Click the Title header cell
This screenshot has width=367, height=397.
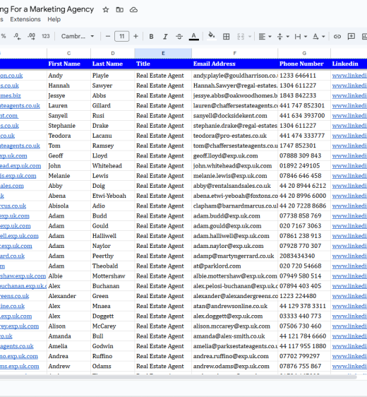point(163,64)
